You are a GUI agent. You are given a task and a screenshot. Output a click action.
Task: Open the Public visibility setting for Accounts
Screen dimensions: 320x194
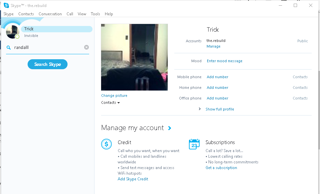click(x=302, y=41)
